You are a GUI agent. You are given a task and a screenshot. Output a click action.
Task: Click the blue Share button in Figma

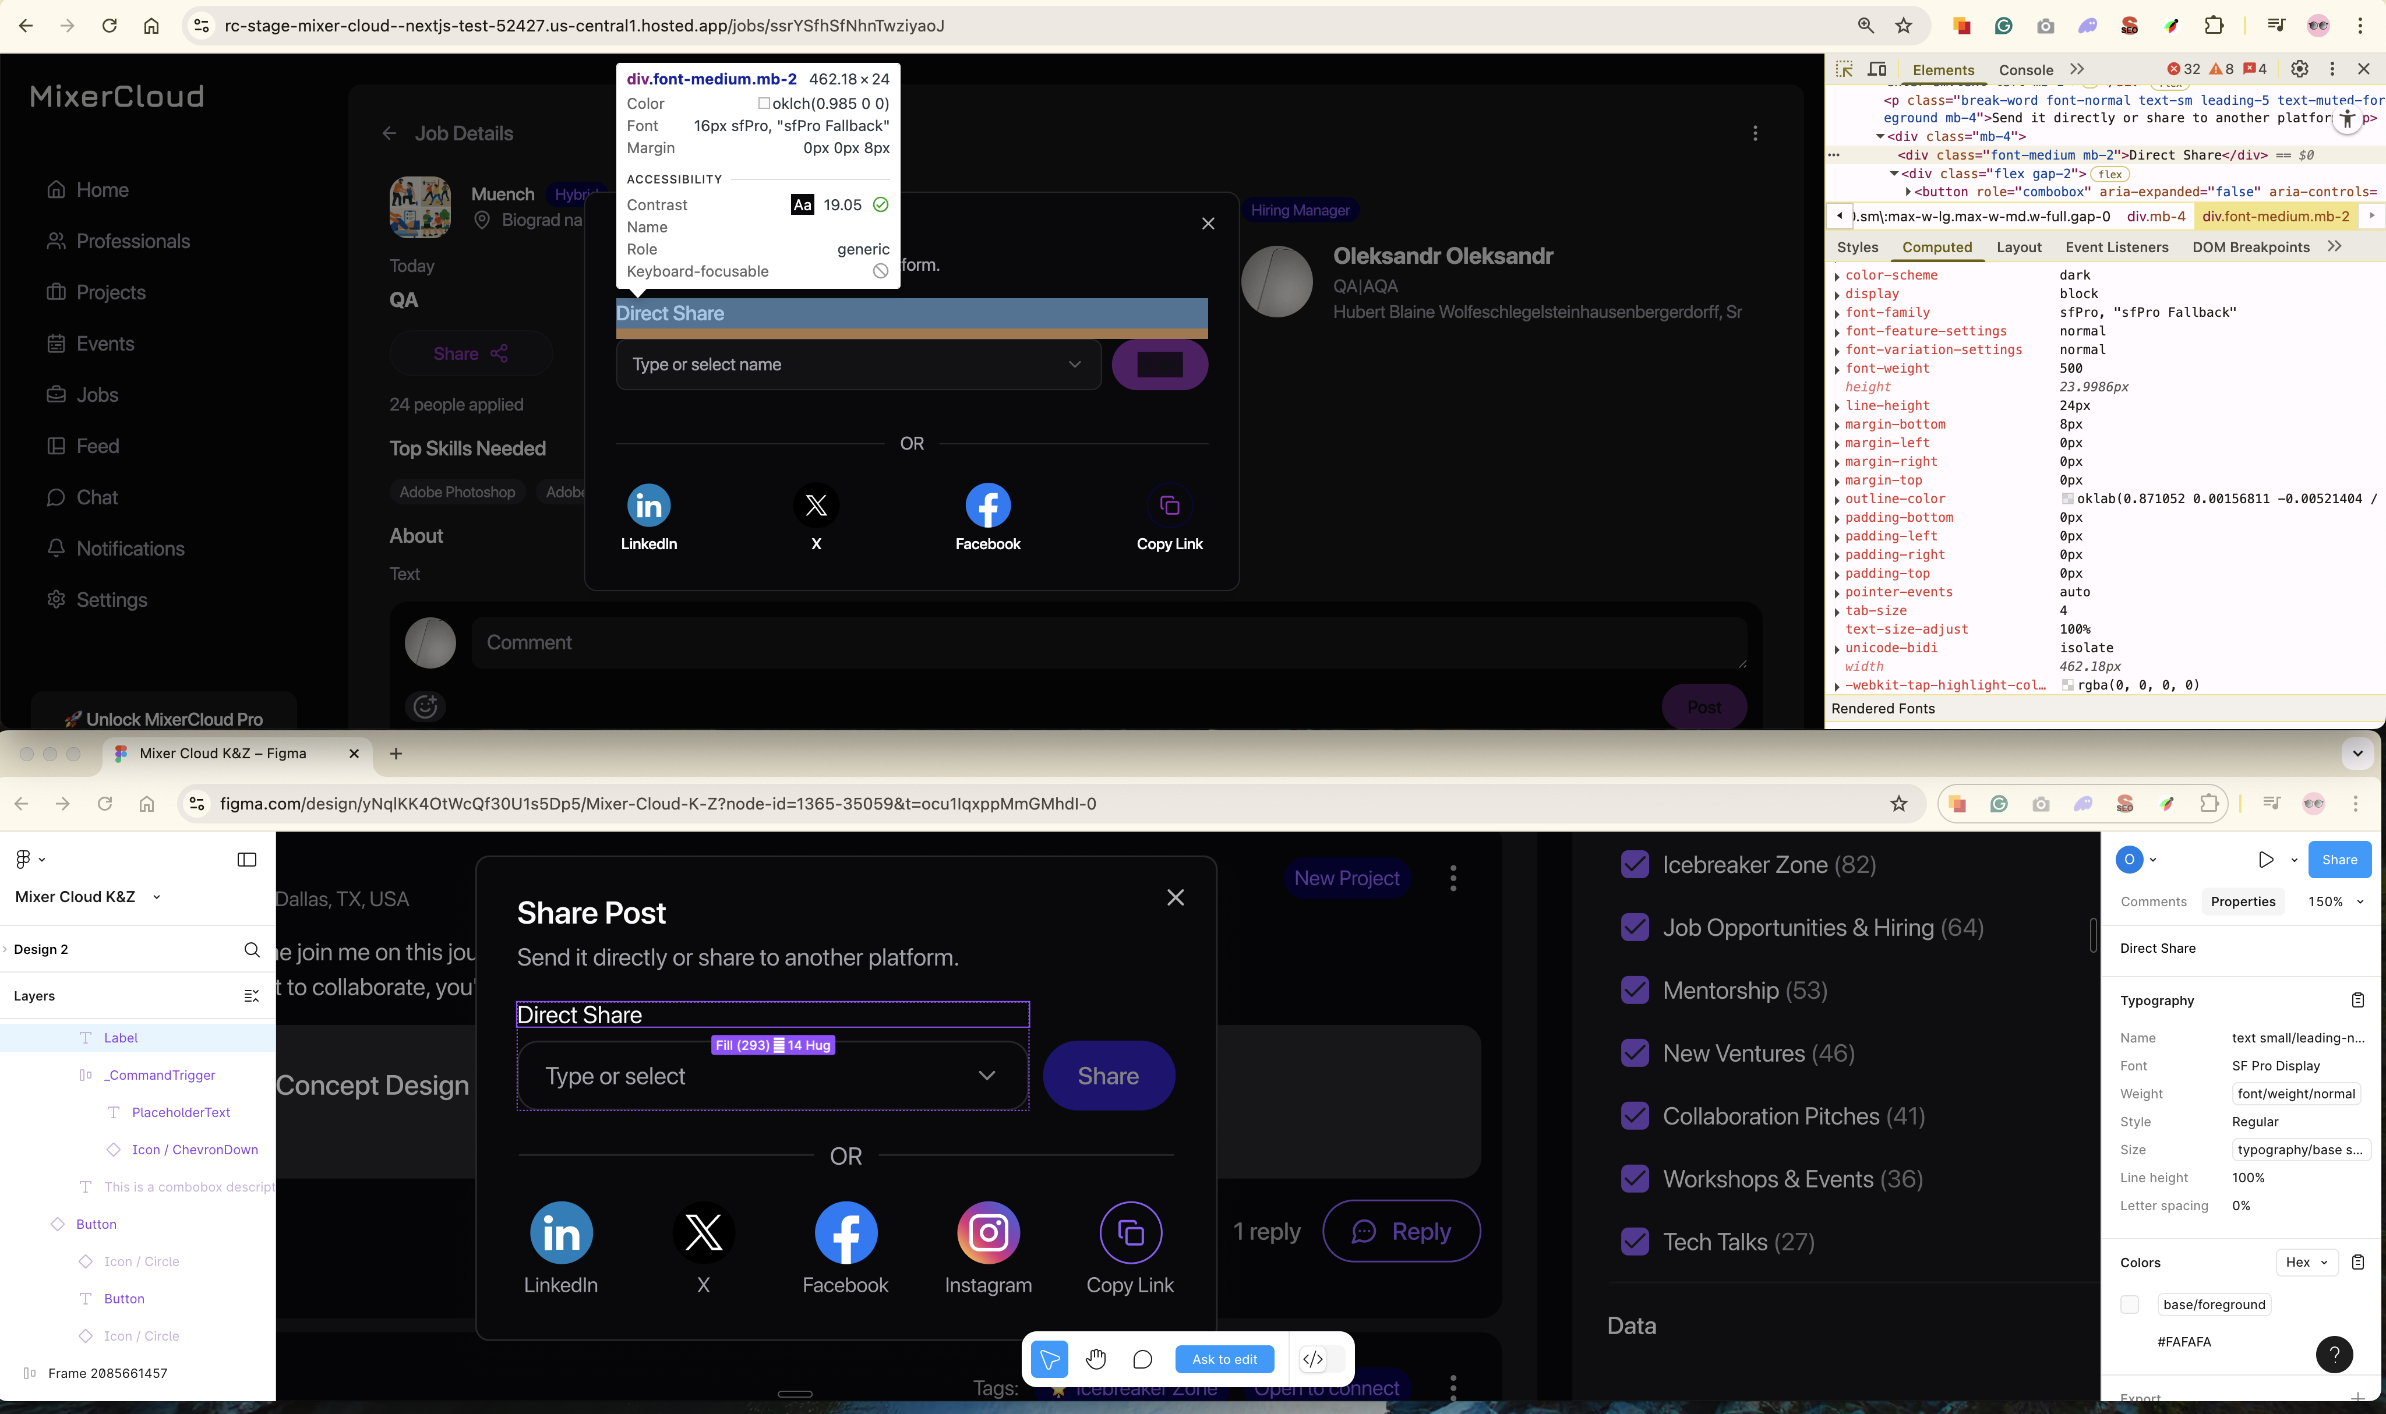[2339, 860]
